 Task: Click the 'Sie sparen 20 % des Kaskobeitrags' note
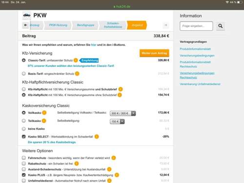coord(52,142)
